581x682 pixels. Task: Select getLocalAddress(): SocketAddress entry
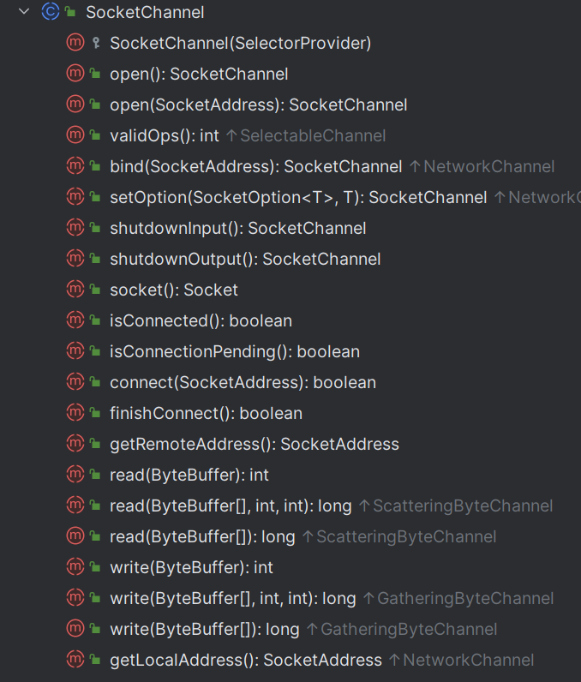(246, 661)
